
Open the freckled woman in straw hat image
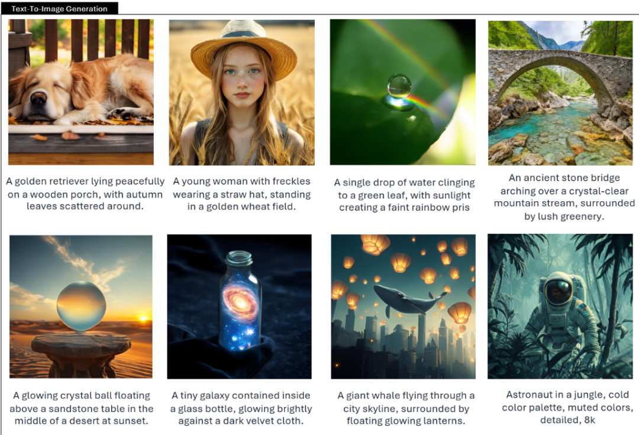coord(241,92)
